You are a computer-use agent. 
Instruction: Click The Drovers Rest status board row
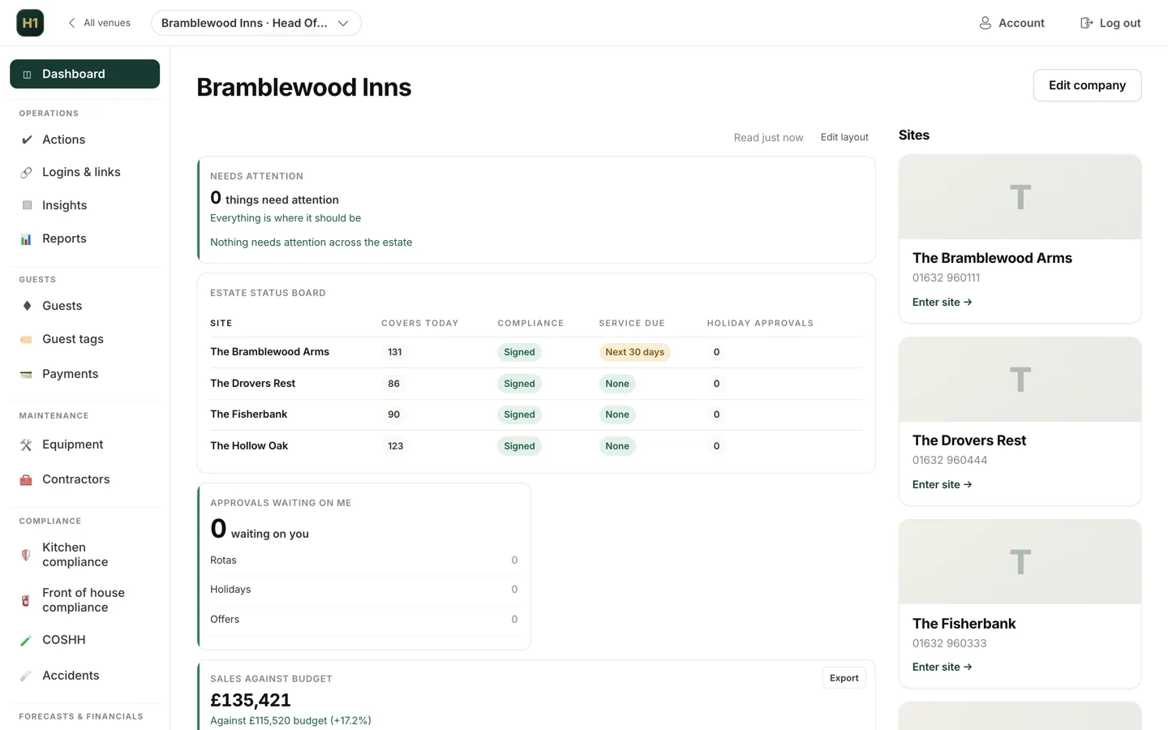point(535,384)
